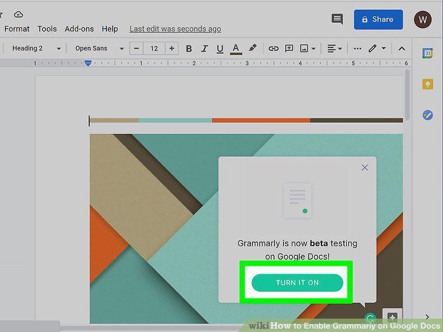Image resolution: width=443 pixels, height=332 pixels.
Task: Open the comment history icon
Action: tap(337, 19)
